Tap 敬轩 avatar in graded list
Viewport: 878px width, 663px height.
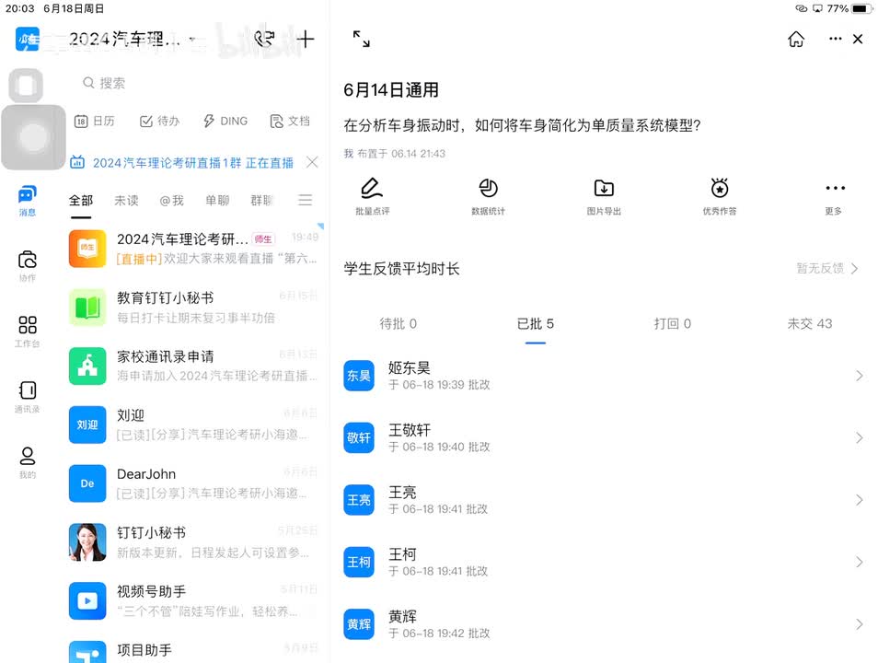point(359,437)
